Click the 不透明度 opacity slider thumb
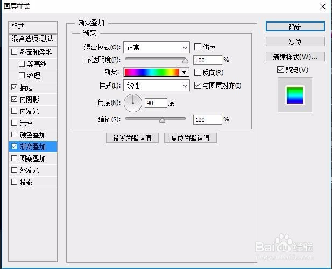Screen dimensions: 332x269 pyautogui.click(x=186, y=61)
